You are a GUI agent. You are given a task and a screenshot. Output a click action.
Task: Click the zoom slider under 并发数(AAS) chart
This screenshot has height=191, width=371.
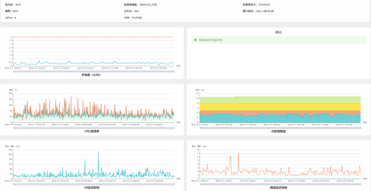coord(94,71)
